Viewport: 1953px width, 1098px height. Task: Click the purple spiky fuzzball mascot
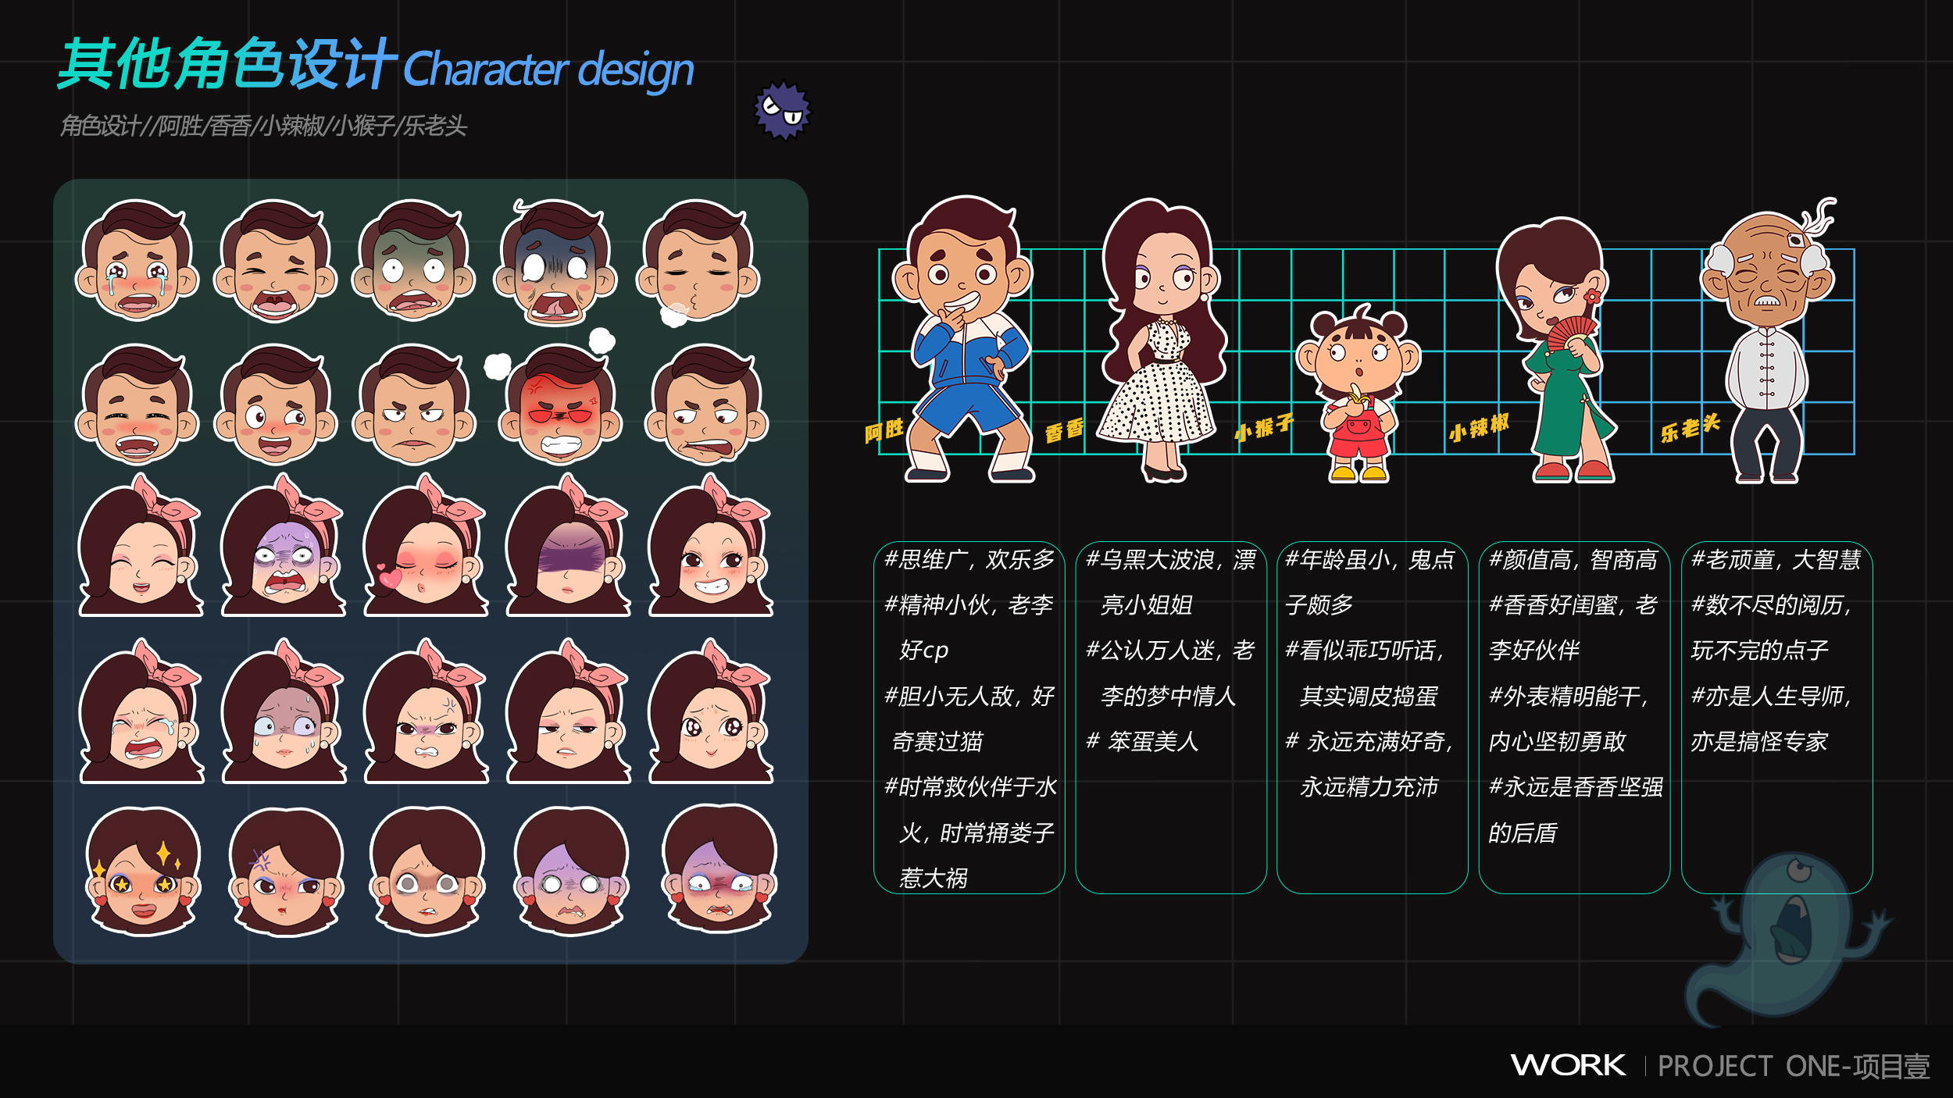[782, 111]
